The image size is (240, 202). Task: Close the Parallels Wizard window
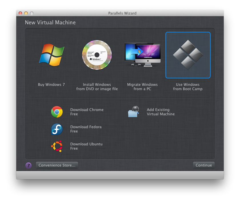pos(20,13)
